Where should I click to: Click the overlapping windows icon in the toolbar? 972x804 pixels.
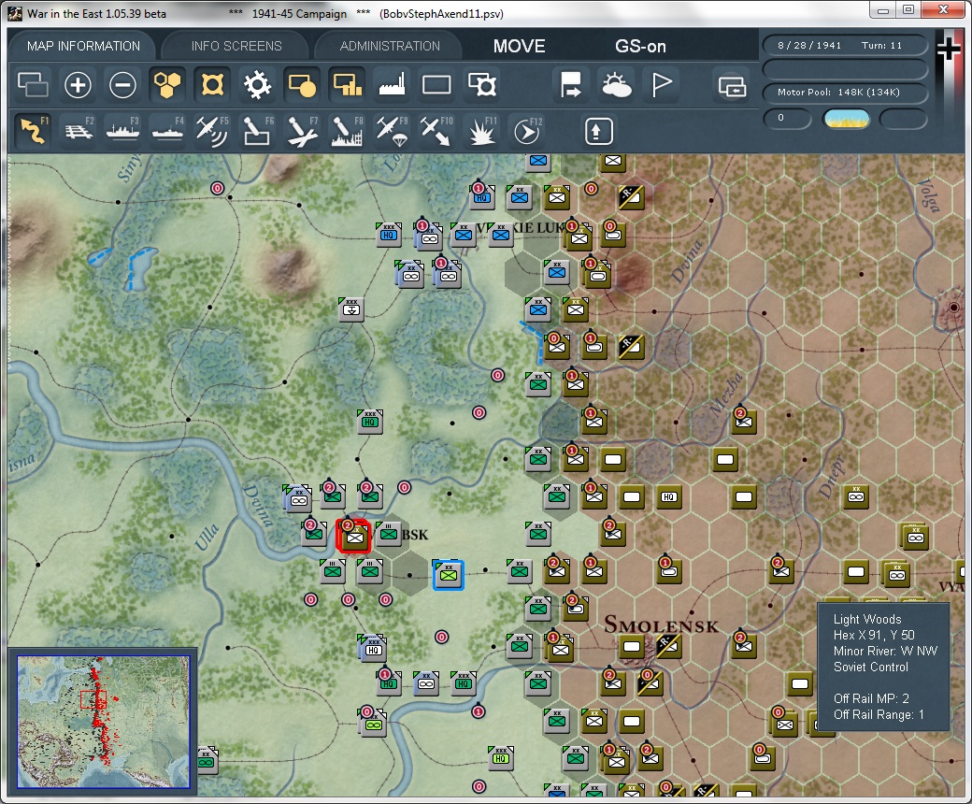[33, 84]
